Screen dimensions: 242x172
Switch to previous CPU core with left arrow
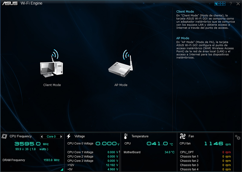[42, 137]
